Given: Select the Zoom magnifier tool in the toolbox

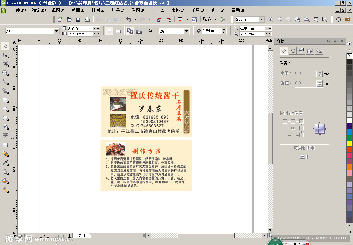Looking at the screenshot, I should point(5,73).
